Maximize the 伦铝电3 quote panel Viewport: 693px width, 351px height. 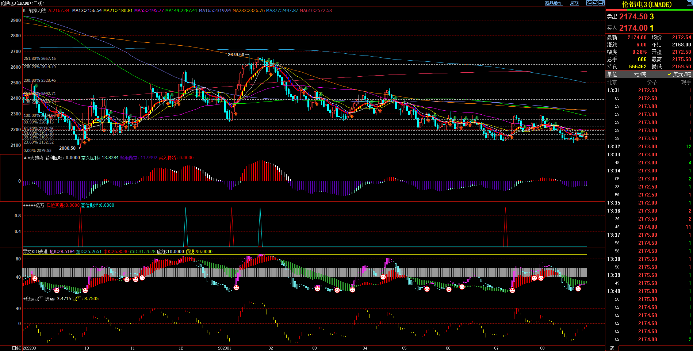(689, 3)
